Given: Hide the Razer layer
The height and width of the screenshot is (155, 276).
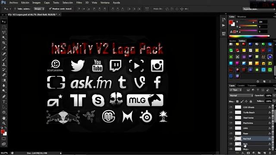Looking at the screenshot, I should pyautogui.click(x=231, y=133).
